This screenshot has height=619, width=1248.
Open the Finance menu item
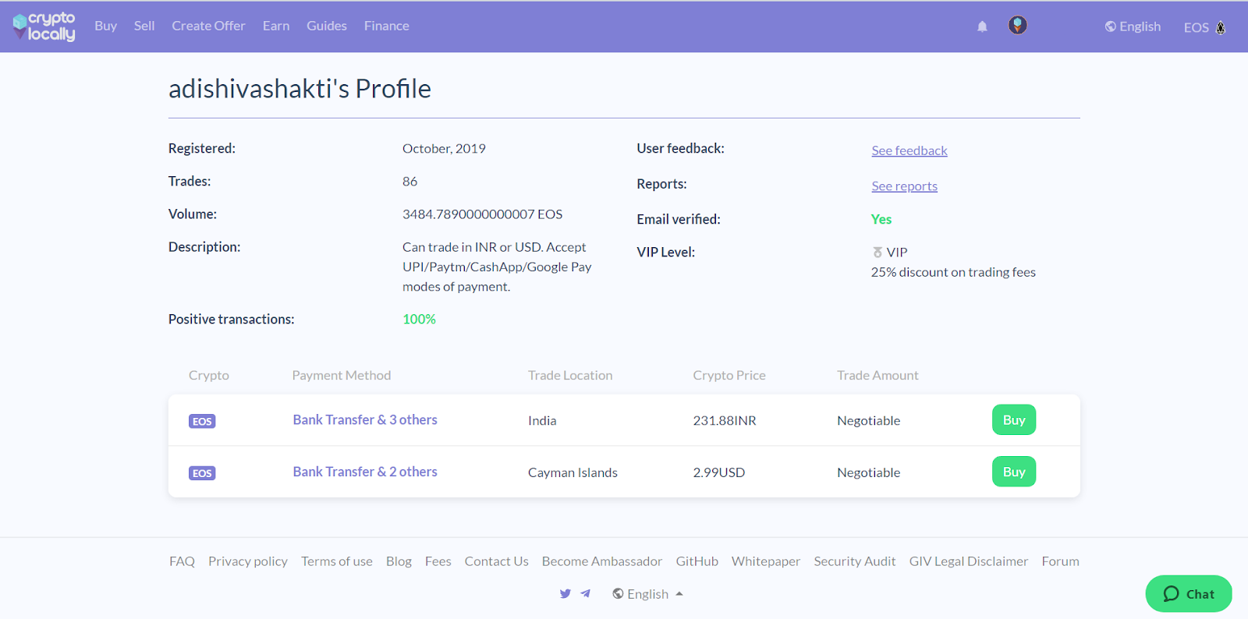[x=387, y=26]
